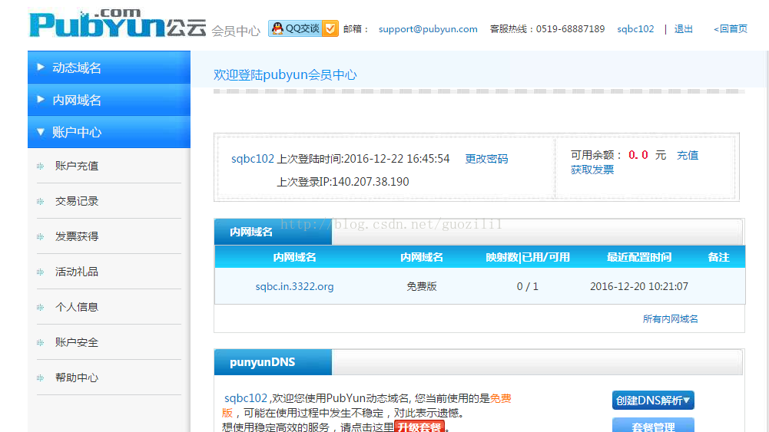Click 获取发票 link
This screenshot has width=769, height=432.
592,170
